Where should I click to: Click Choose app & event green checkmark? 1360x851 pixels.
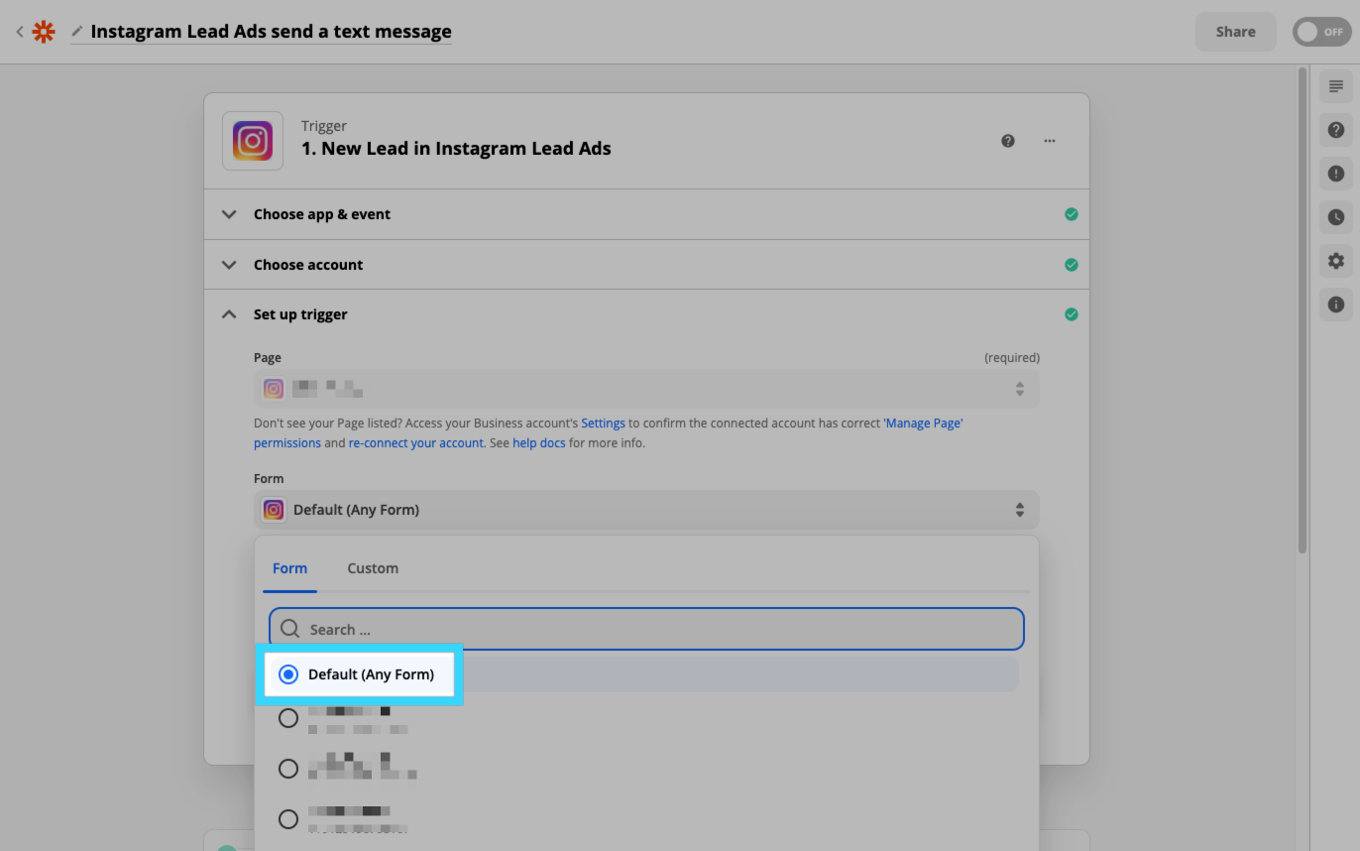pos(1071,214)
